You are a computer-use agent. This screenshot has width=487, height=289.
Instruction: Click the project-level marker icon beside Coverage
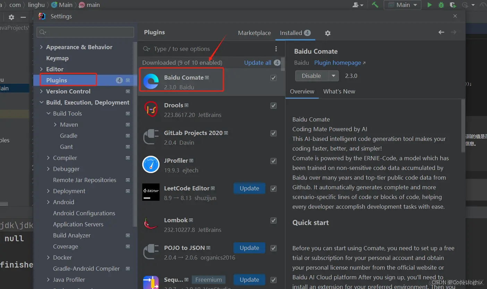pyautogui.click(x=128, y=246)
